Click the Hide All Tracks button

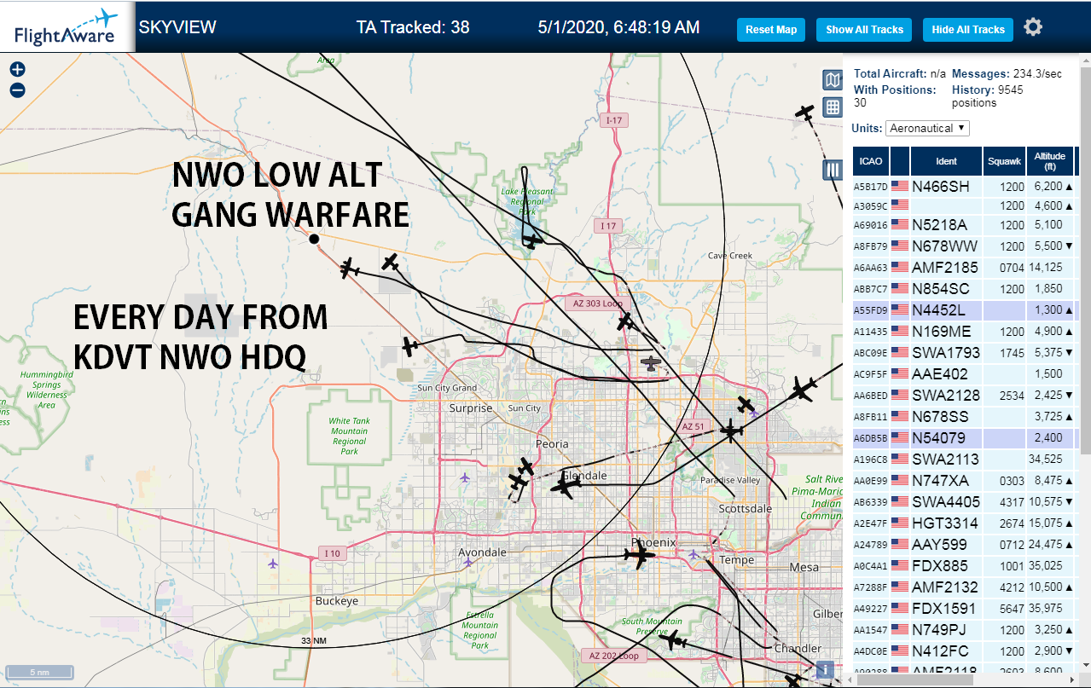pyautogui.click(x=968, y=29)
